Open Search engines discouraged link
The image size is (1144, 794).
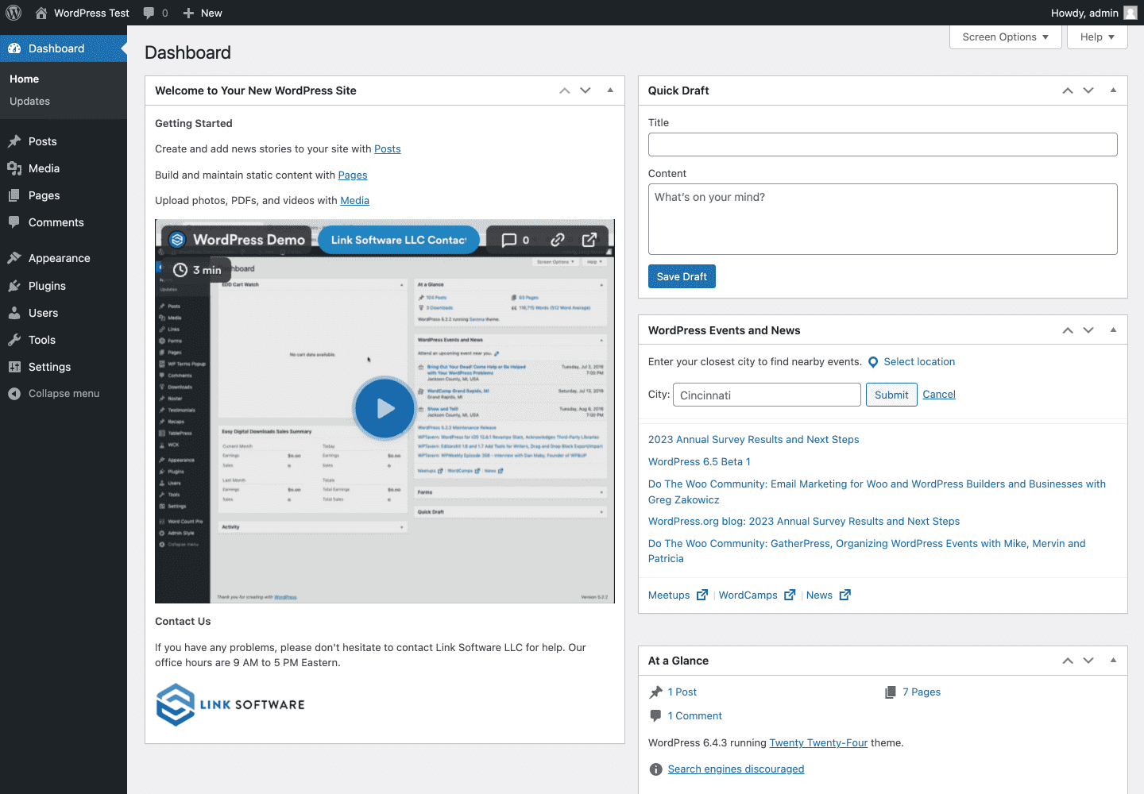(736, 769)
